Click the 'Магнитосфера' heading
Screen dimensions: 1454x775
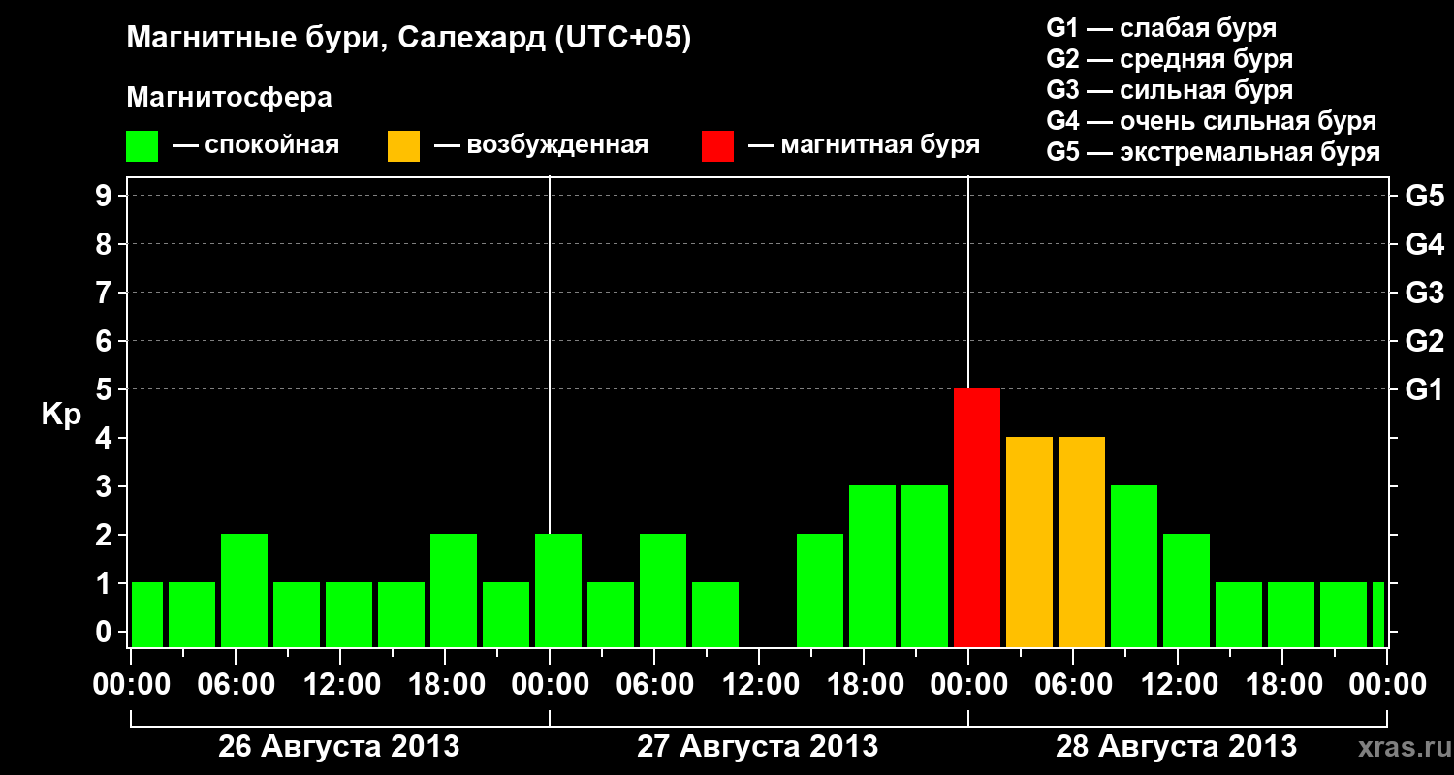(230, 98)
